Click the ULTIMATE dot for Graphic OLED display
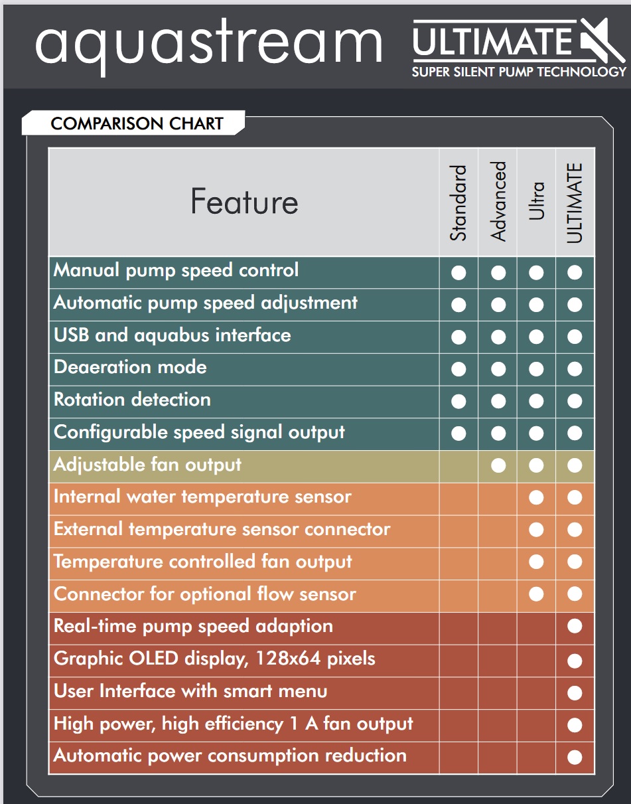Viewport: 631px width, 804px height. coord(575,661)
